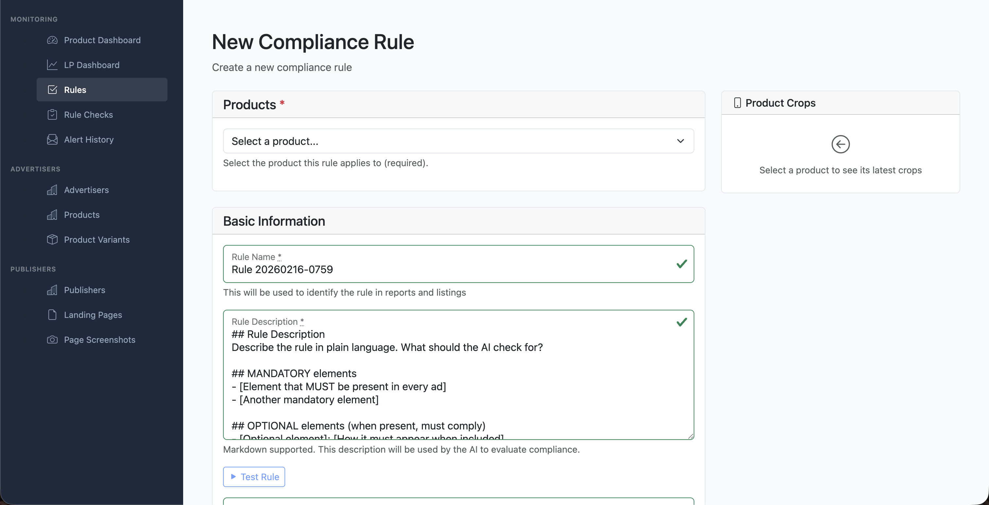Click the phone icon beside Product Crops
Viewport: 989px width, 505px height.
[x=737, y=102]
